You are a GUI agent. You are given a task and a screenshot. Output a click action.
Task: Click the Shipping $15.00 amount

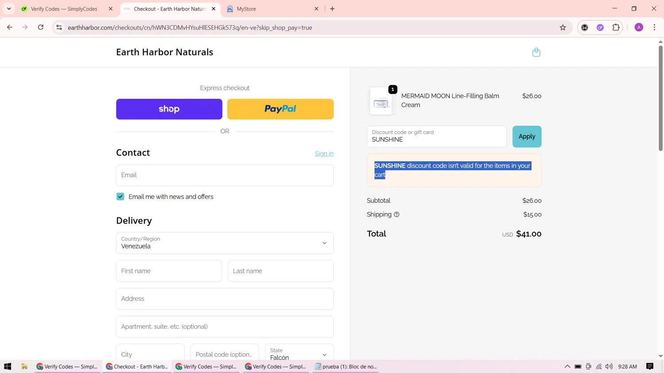pyautogui.click(x=532, y=215)
